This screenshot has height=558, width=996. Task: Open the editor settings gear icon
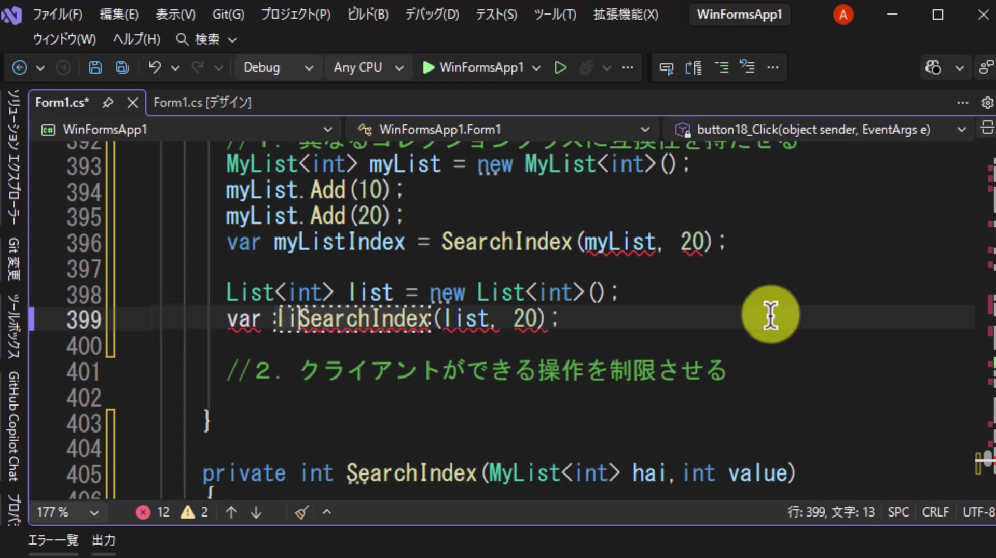987,103
